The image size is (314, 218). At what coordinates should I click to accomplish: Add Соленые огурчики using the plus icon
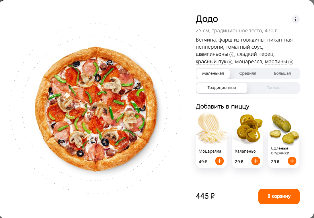(x=292, y=161)
